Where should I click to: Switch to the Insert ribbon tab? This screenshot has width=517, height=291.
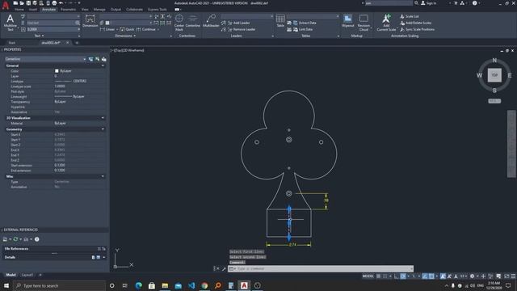[32, 10]
